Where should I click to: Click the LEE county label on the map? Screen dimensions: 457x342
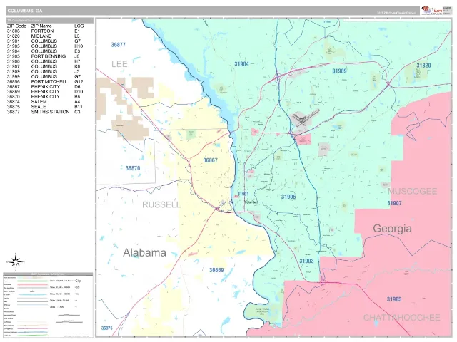(x=119, y=64)
